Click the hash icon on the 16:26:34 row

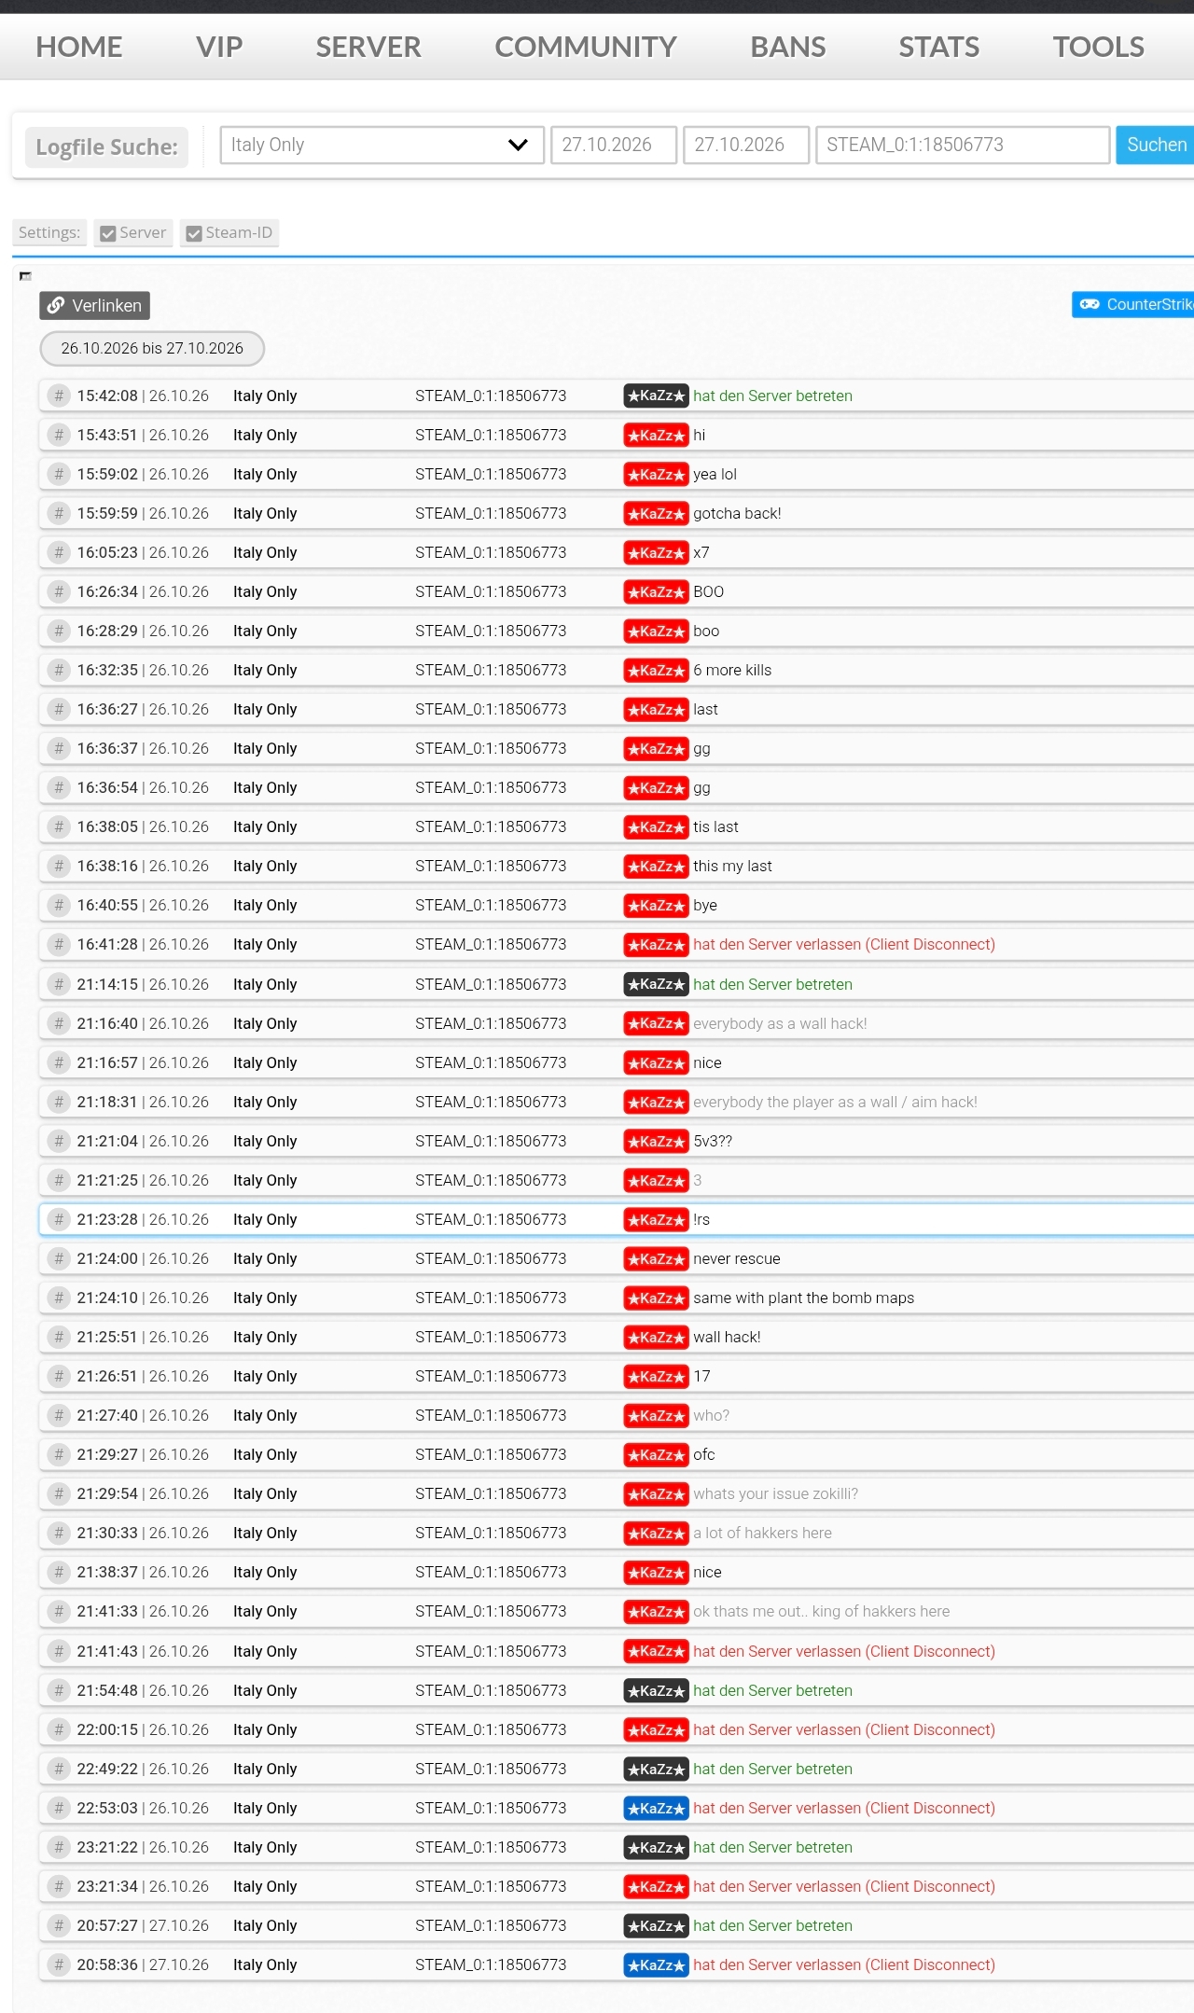(x=59, y=591)
